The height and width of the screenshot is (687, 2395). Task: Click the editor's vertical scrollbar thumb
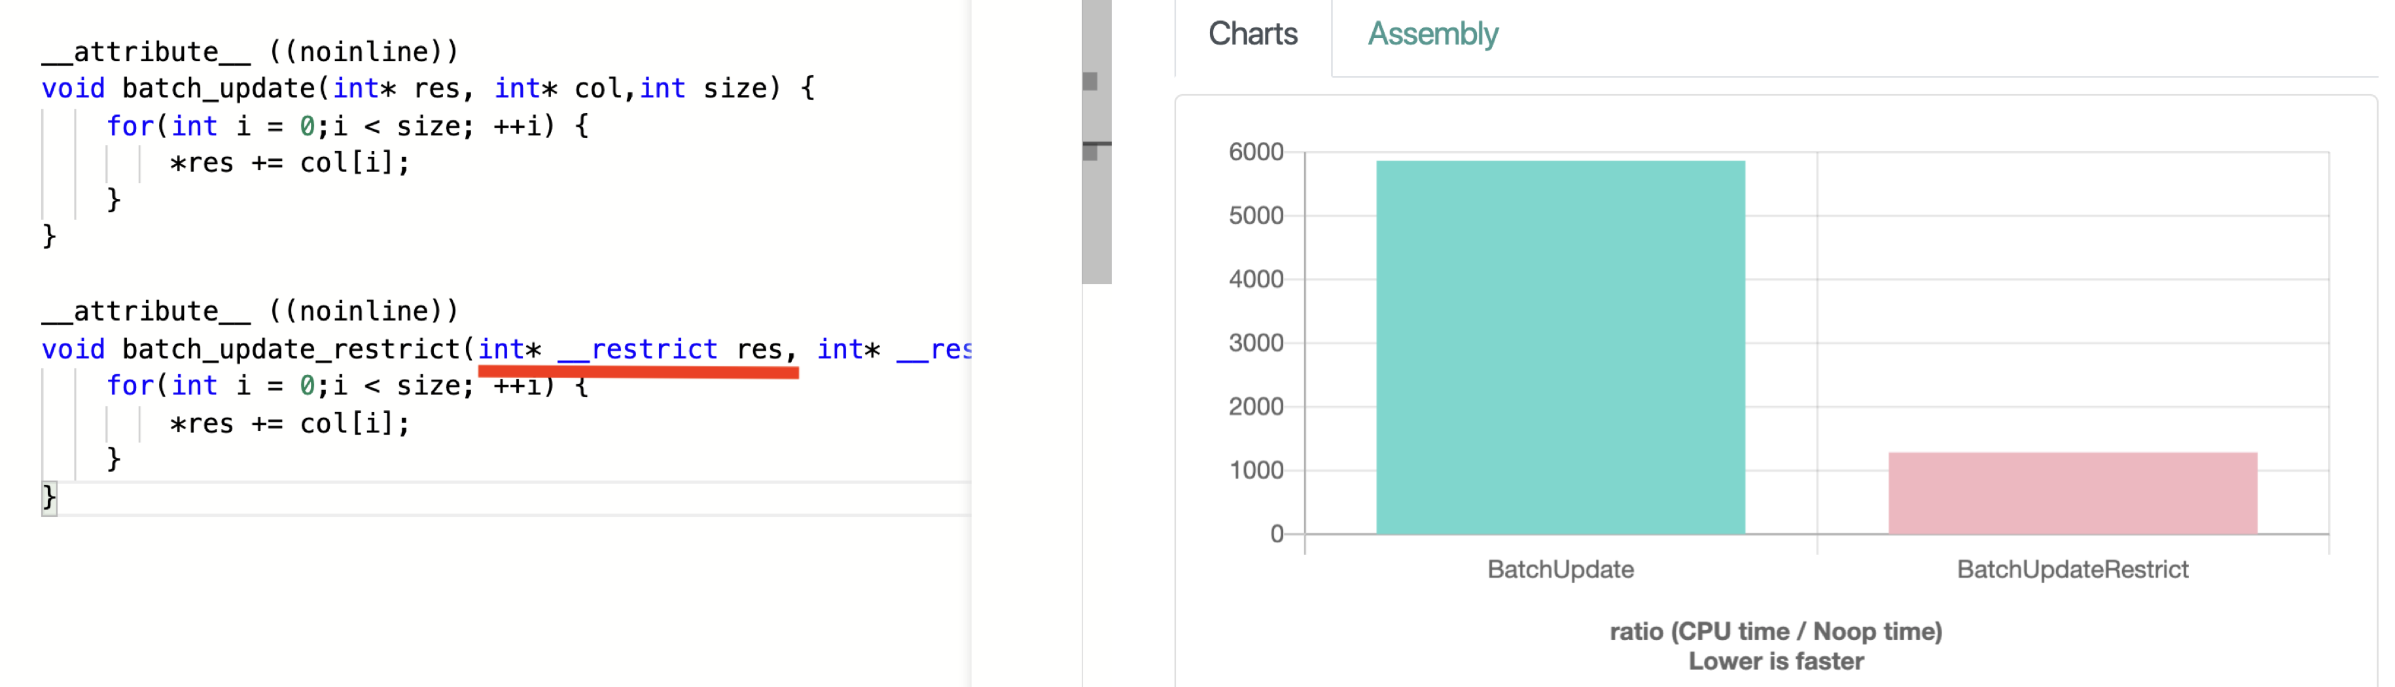[1096, 214]
